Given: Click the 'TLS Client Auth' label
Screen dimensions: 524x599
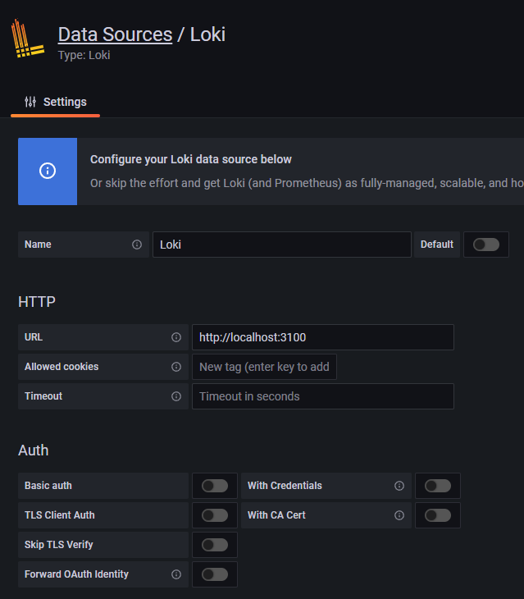Looking at the screenshot, I should point(60,515).
